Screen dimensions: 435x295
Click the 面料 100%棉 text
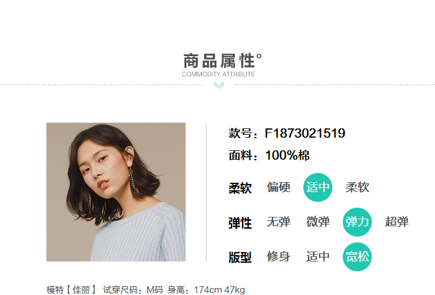click(269, 155)
